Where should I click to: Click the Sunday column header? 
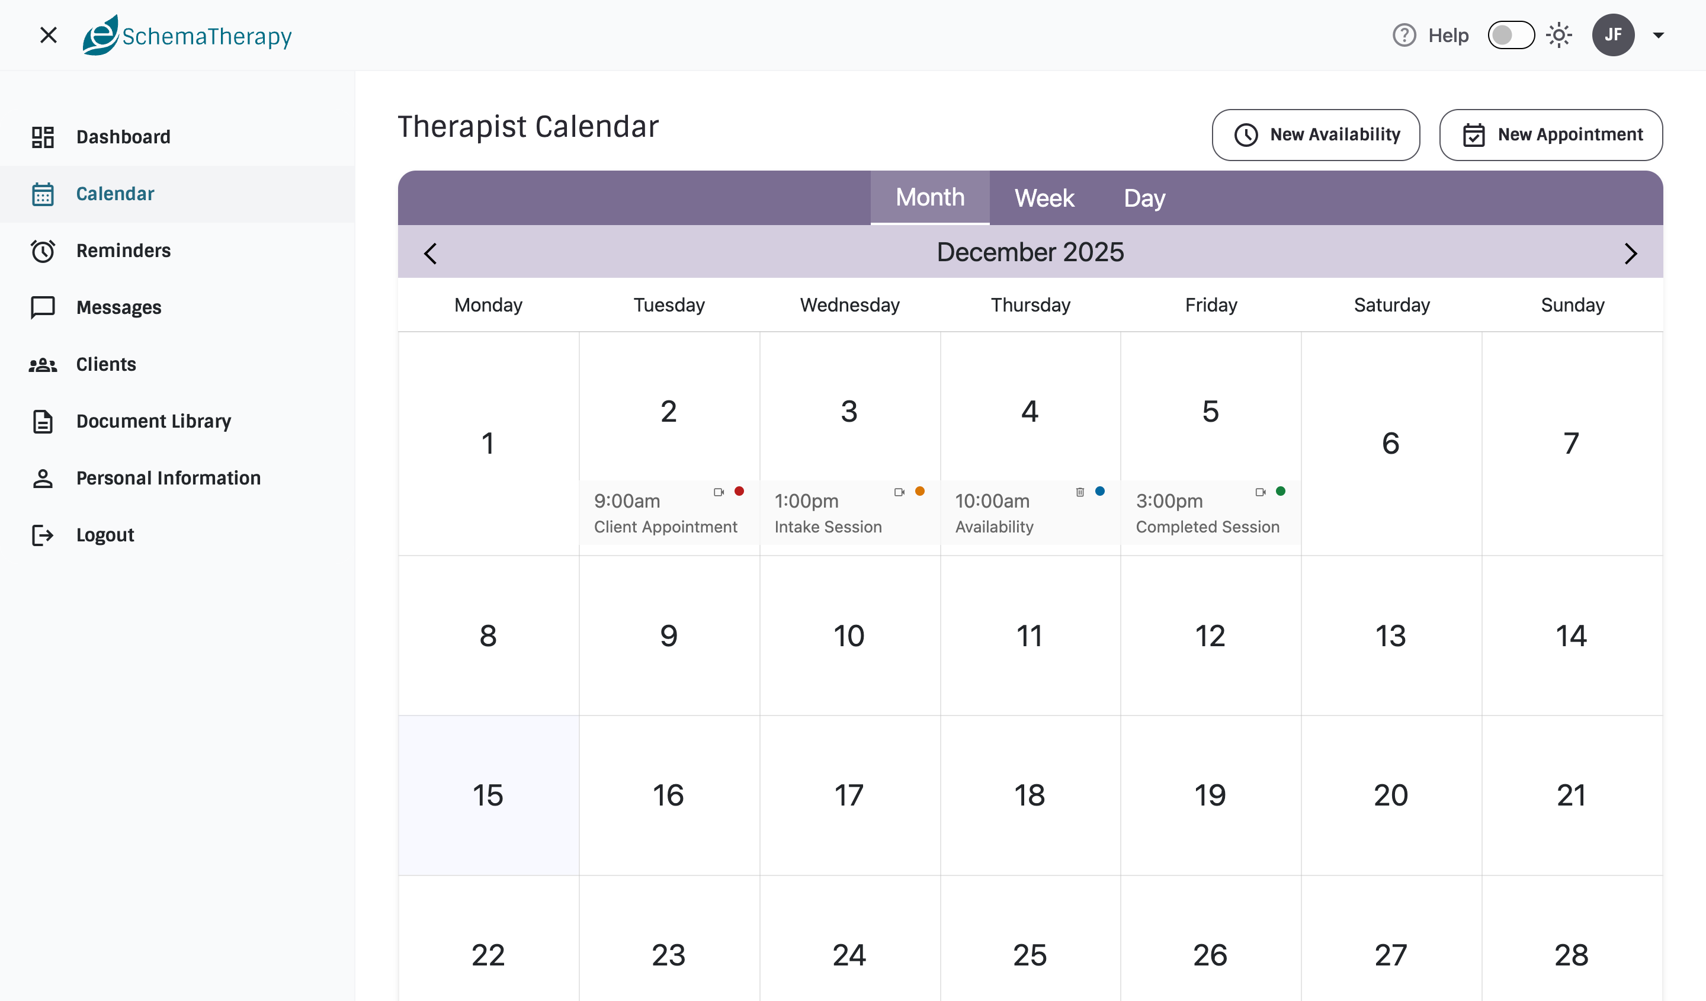click(x=1572, y=304)
